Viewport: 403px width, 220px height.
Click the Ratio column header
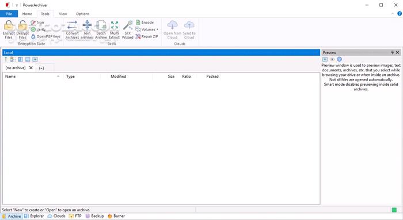[x=187, y=77]
